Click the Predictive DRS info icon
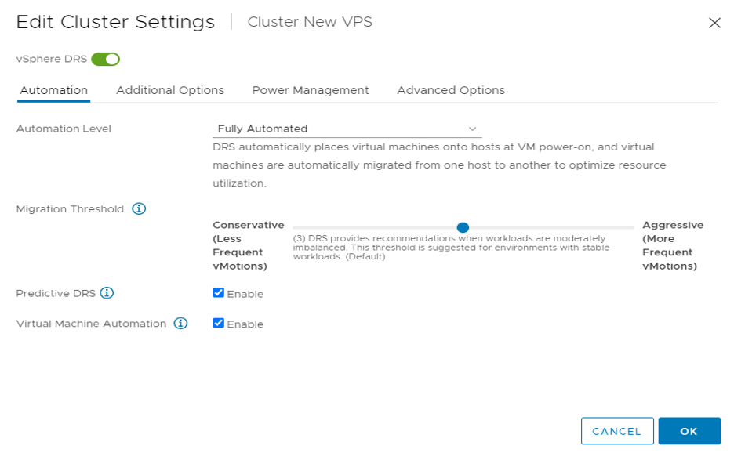 point(107,293)
